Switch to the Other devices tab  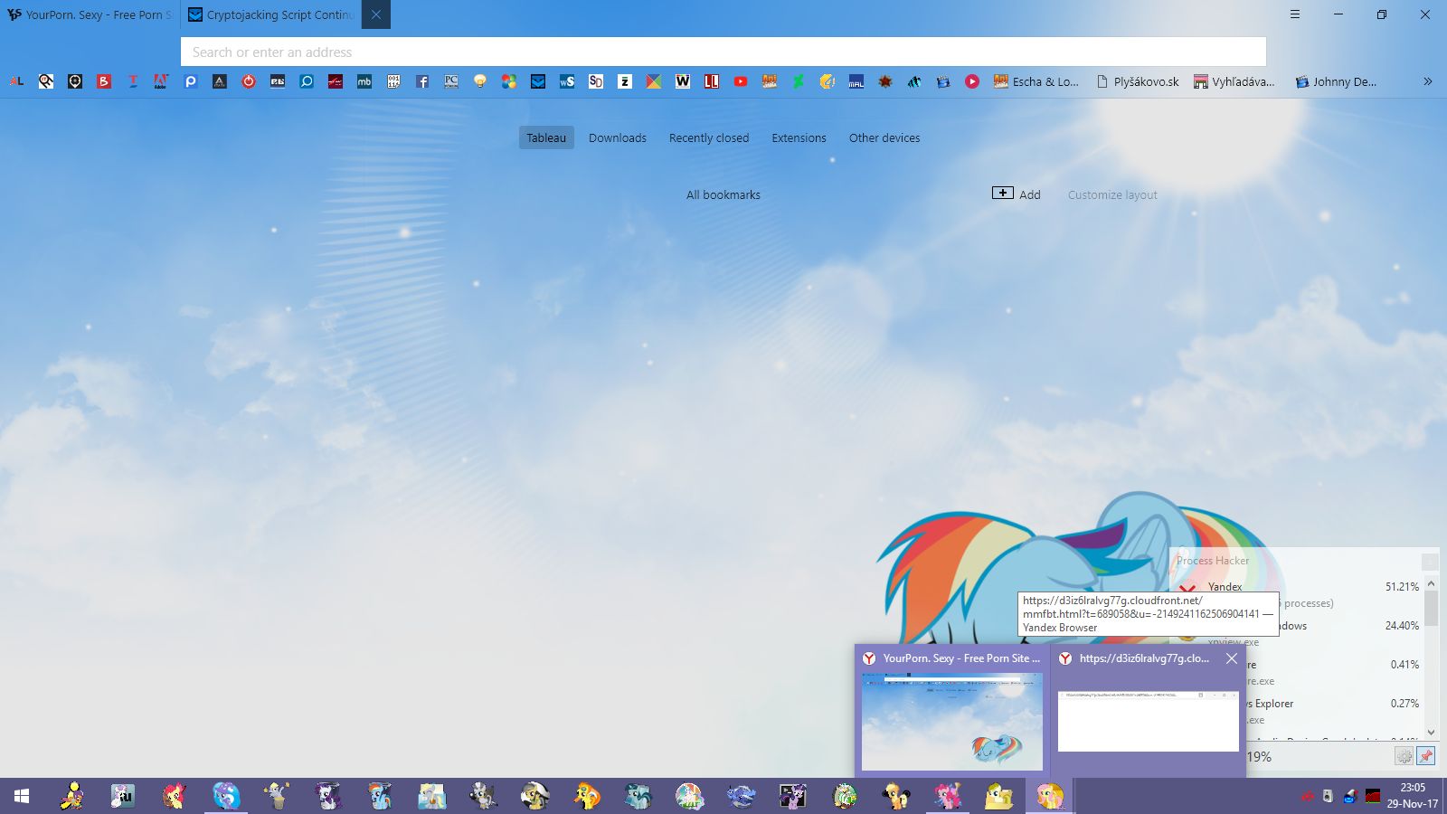click(884, 137)
